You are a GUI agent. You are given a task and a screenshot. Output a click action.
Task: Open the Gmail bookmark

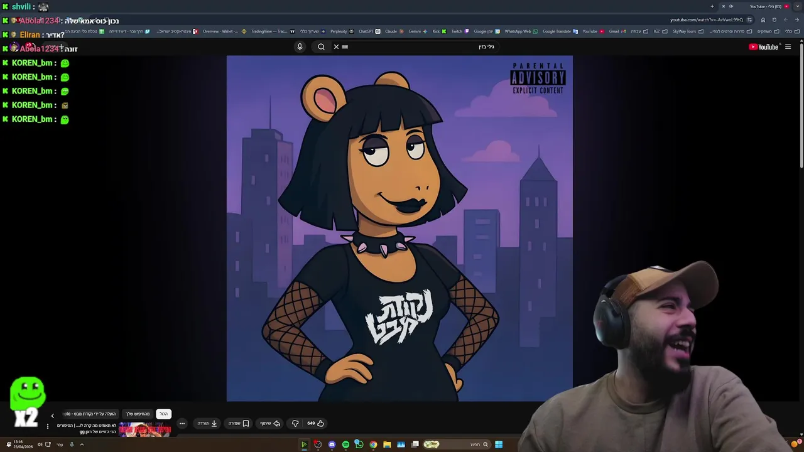(617, 31)
